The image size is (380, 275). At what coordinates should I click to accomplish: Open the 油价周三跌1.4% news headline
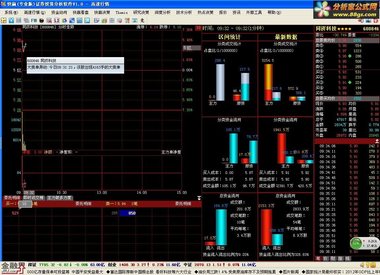click(235, 272)
